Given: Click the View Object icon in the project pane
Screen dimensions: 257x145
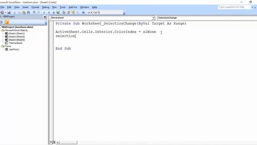Looking at the screenshot, I should [x=1, y=22].
